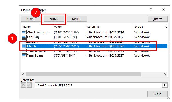Click the help question mark icon
Image resolution: width=172 pixels, height=102 pixels.
tap(151, 10)
